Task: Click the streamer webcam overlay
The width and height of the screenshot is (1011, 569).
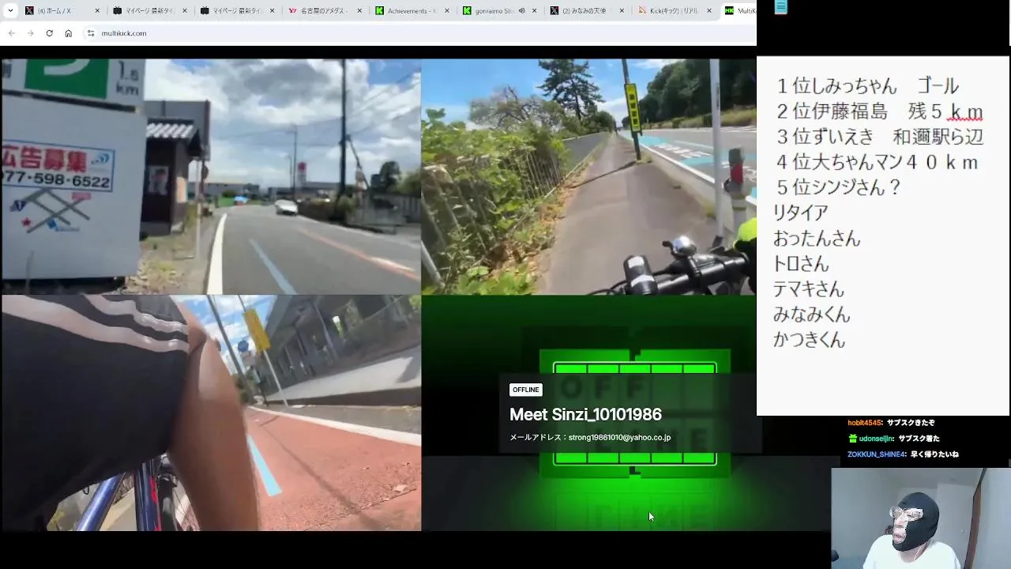Action: pos(921,518)
